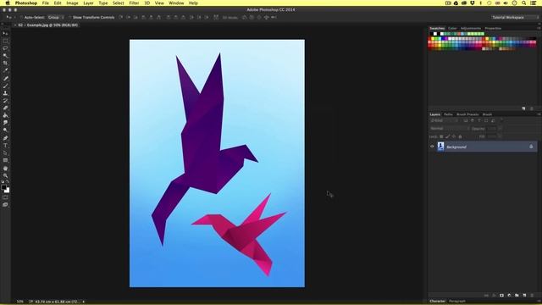The image size is (542, 305).
Task: Switch to the Adjustments tab
Action: click(x=471, y=28)
